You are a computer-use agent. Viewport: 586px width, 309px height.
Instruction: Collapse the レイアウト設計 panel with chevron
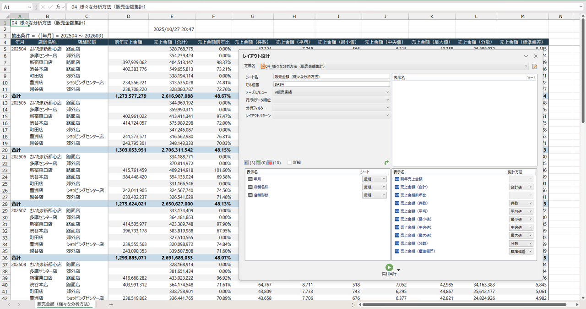(526, 56)
